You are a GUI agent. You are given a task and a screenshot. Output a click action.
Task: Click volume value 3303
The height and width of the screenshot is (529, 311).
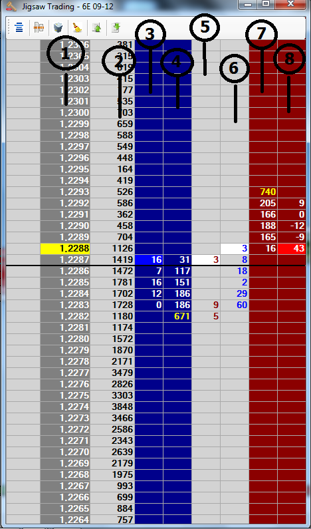[112, 395]
